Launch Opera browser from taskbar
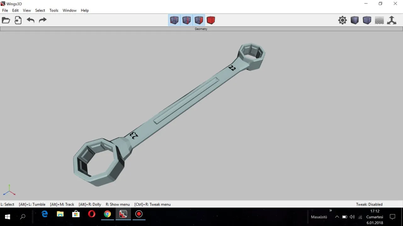This screenshot has height=226, width=403. pos(92,214)
